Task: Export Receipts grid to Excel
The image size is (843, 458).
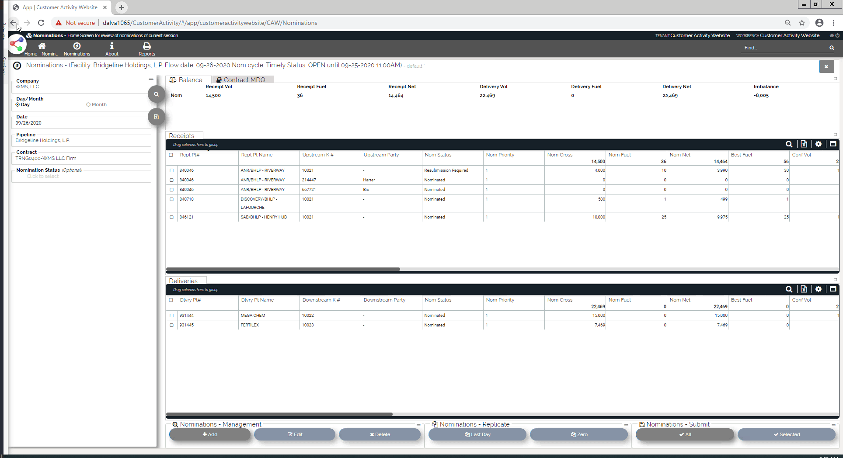Action: pos(804,144)
